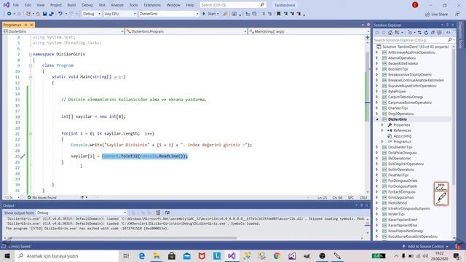Screen dimensions: 466x262
Task: Click the New Project toolbar icon
Action: (x=28, y=14)
